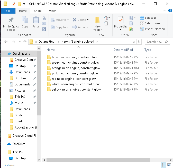Viewport: 173px width, 168px height.
Task: Switch to Large icons view in status bar
Action: point(169,165)
